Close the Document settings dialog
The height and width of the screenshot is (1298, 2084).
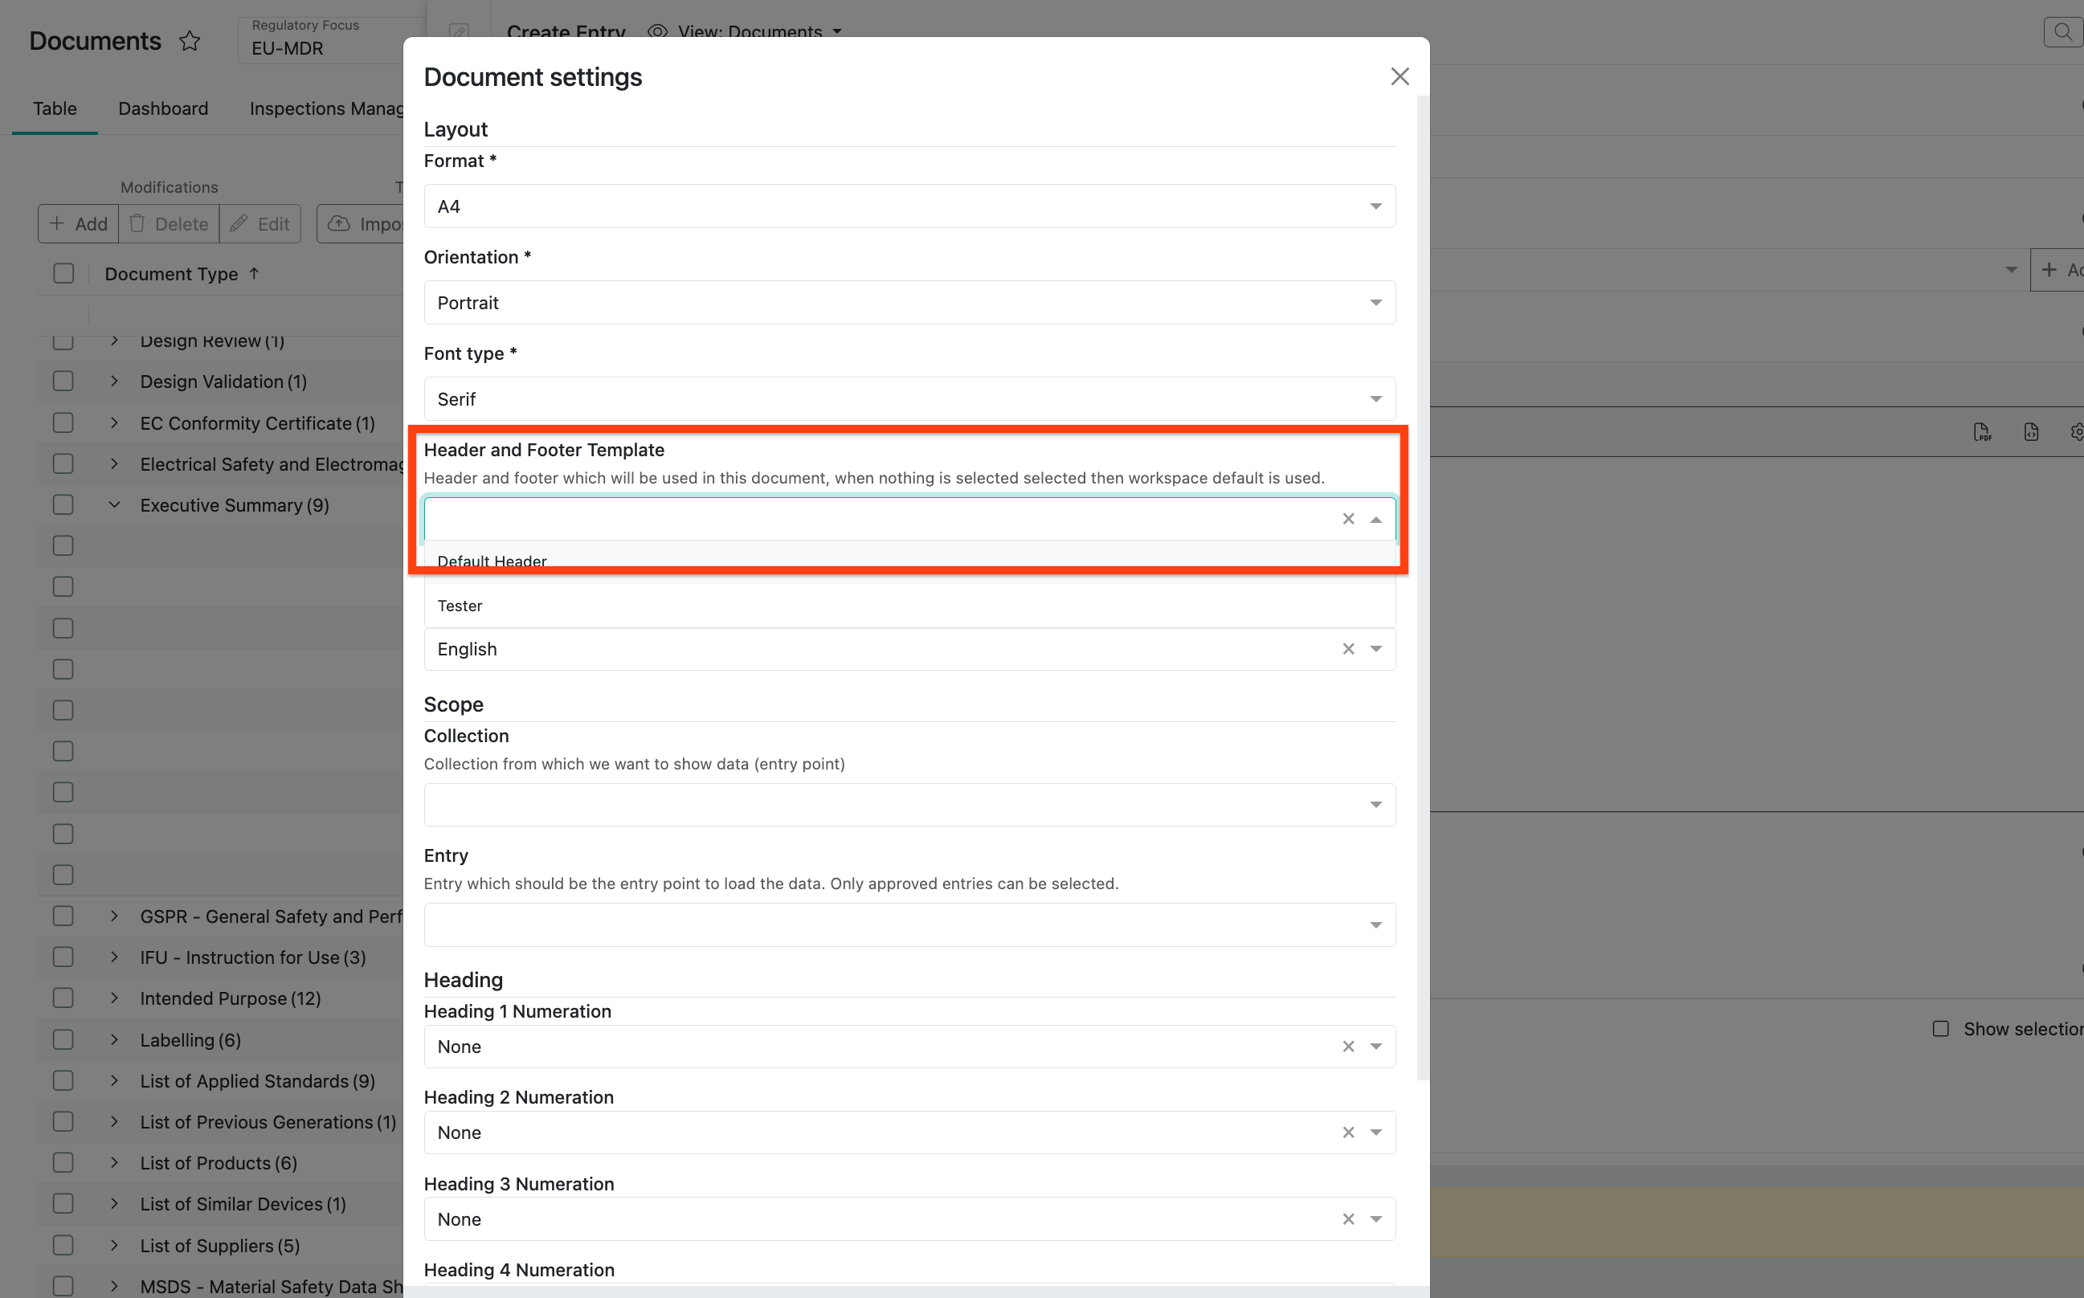click(1400, 76)
